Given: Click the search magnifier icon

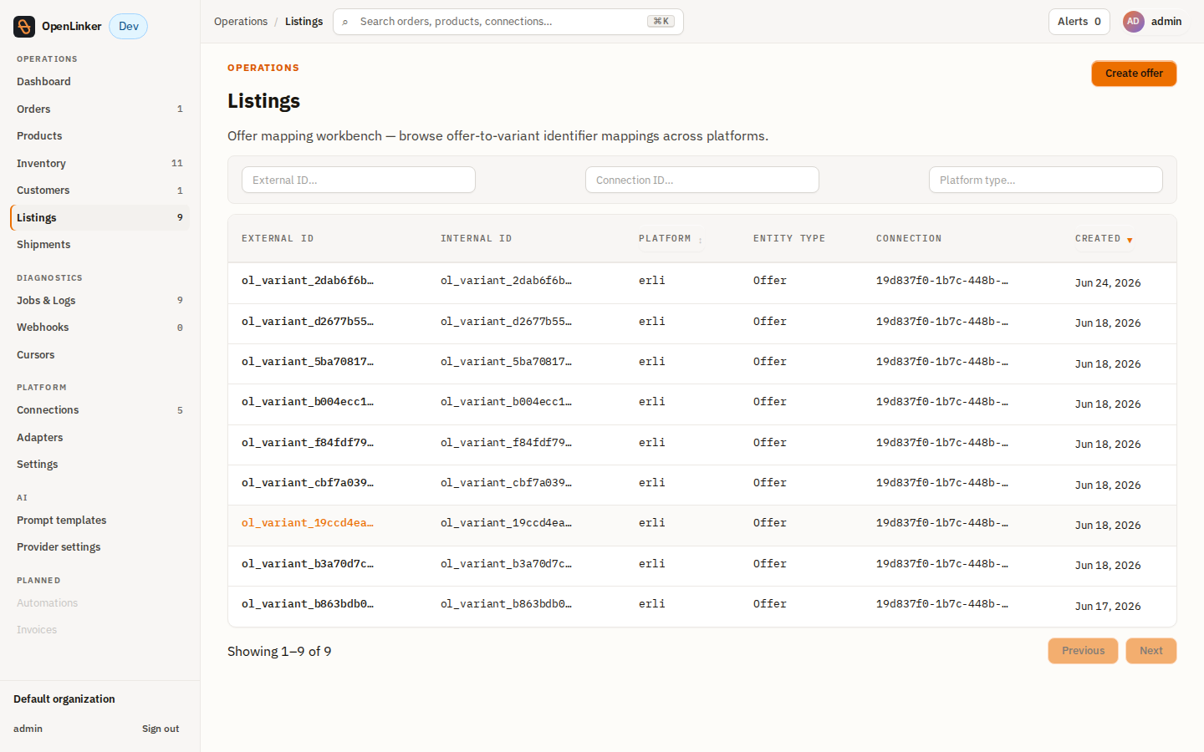Looking at the screenshot, I should [x=345, y=22].
